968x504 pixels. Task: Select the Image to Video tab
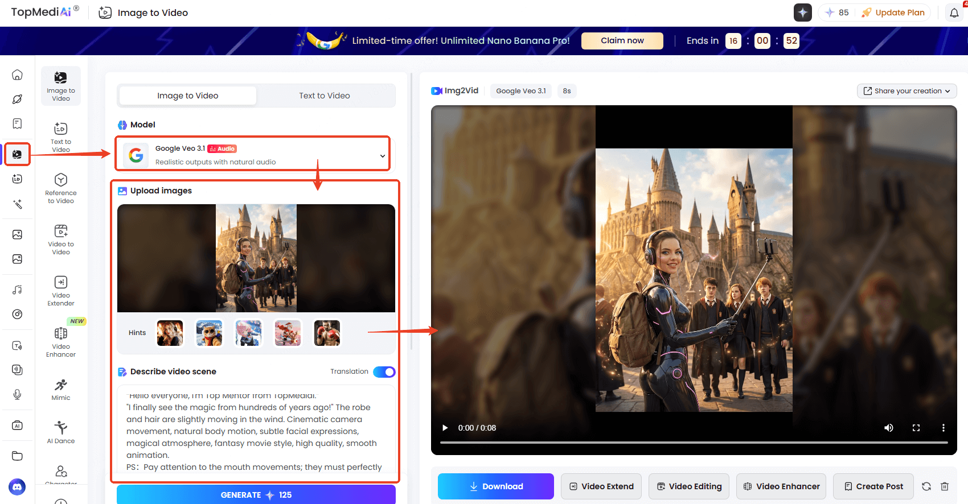pos(188,96)
